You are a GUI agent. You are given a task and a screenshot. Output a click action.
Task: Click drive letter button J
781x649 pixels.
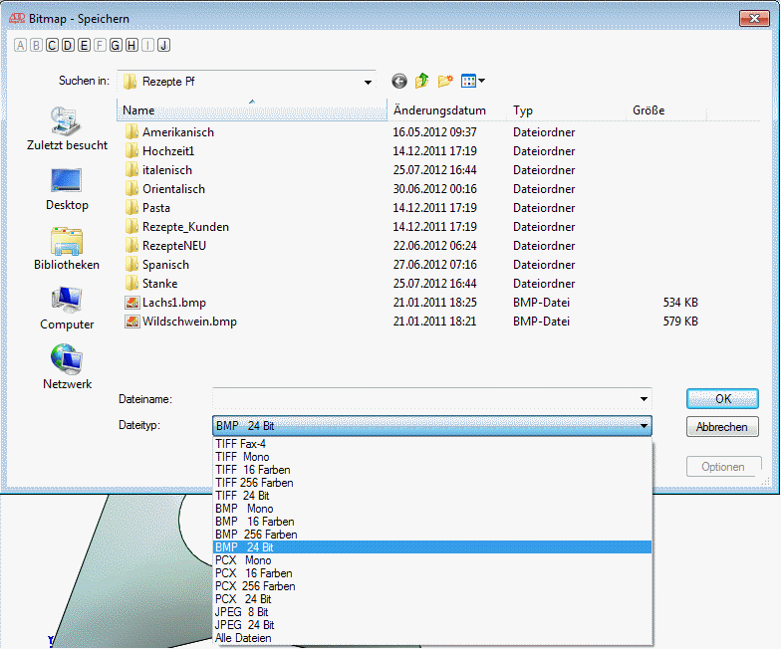(163, 46)
